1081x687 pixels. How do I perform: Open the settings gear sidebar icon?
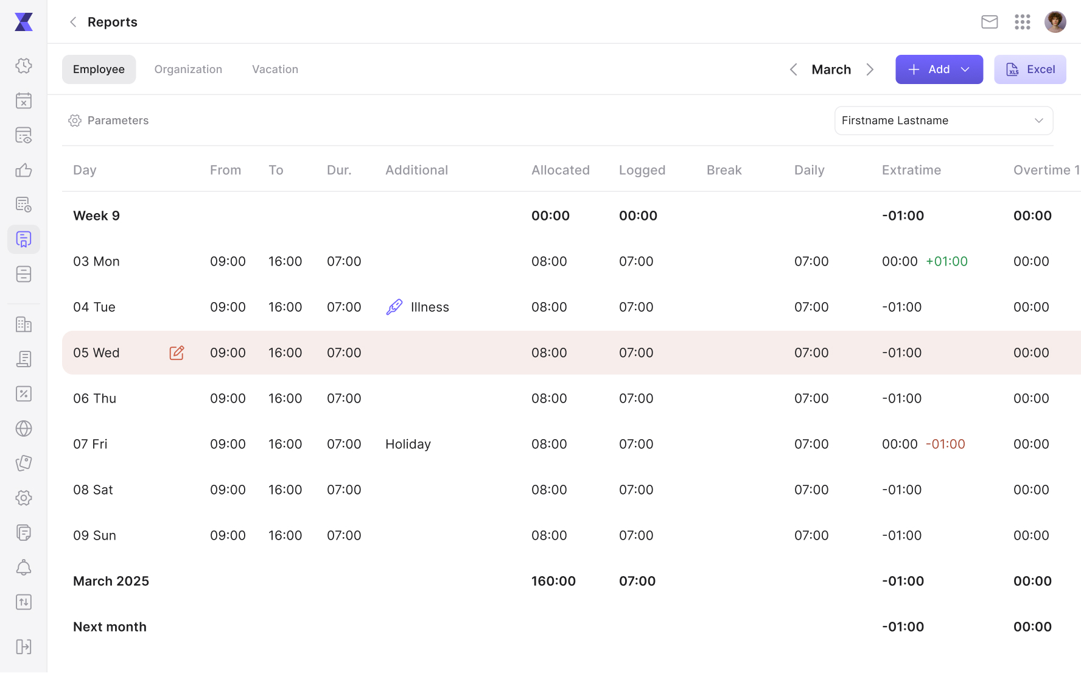tap(24, 498)
